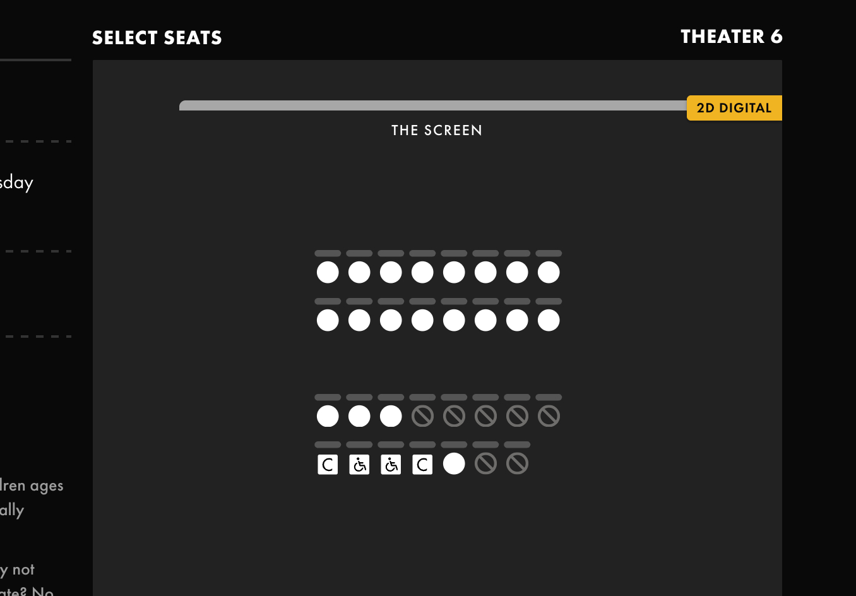Select the fourth seat in the front row

coord(422,272)
